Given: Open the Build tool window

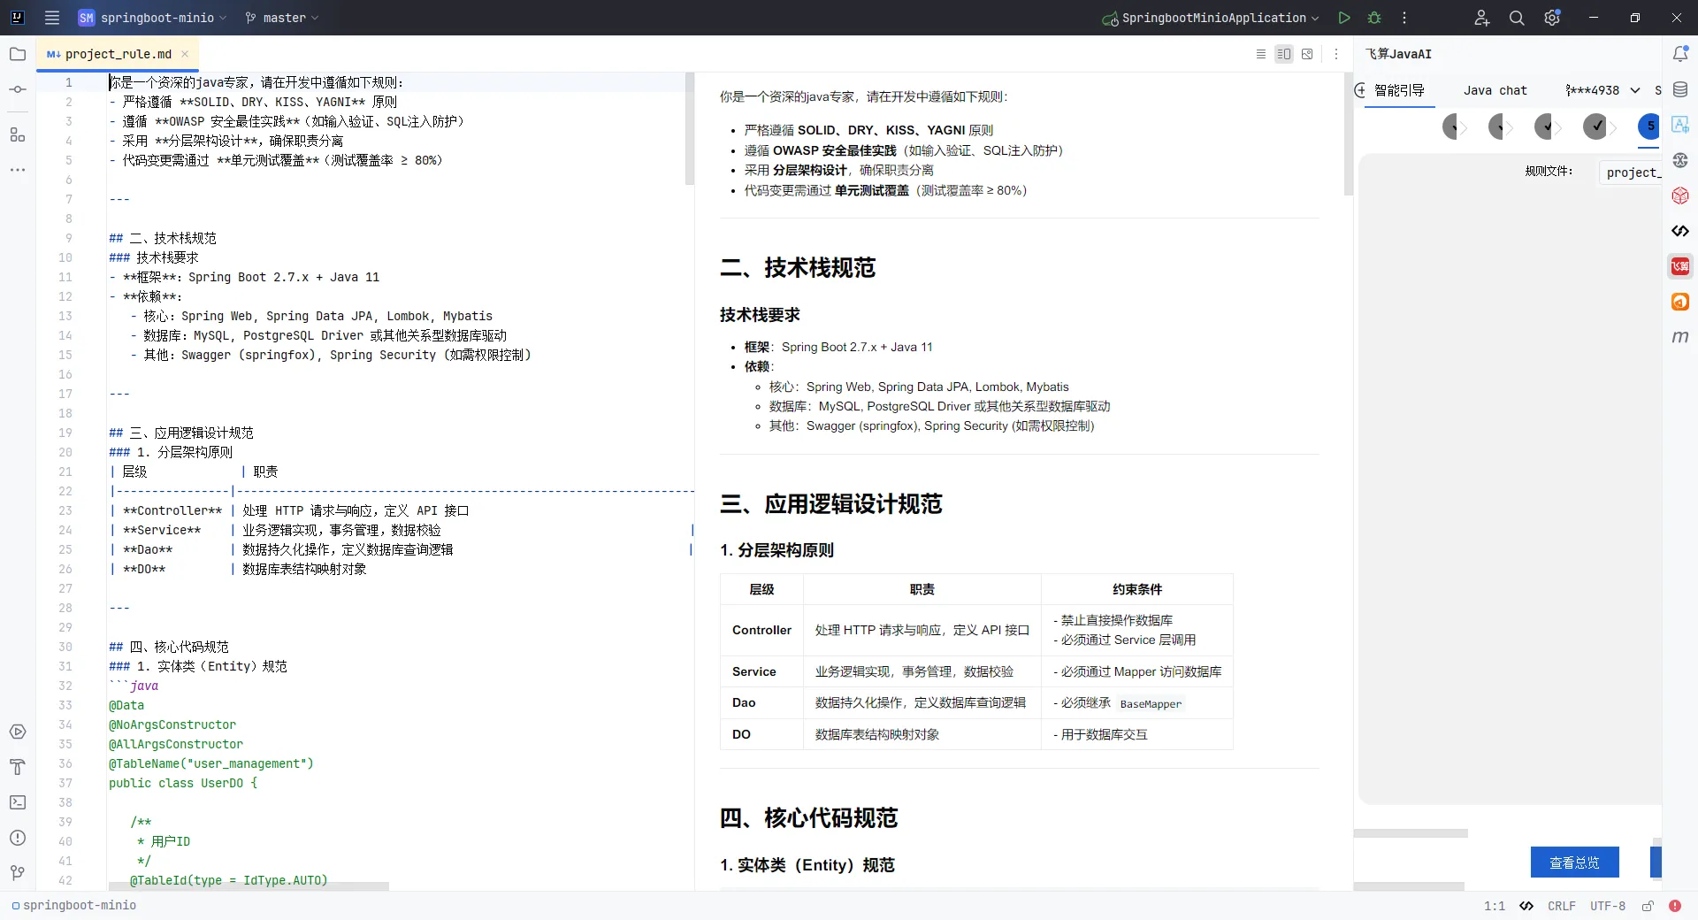Looking at the screenshot, I should point(18,767).
